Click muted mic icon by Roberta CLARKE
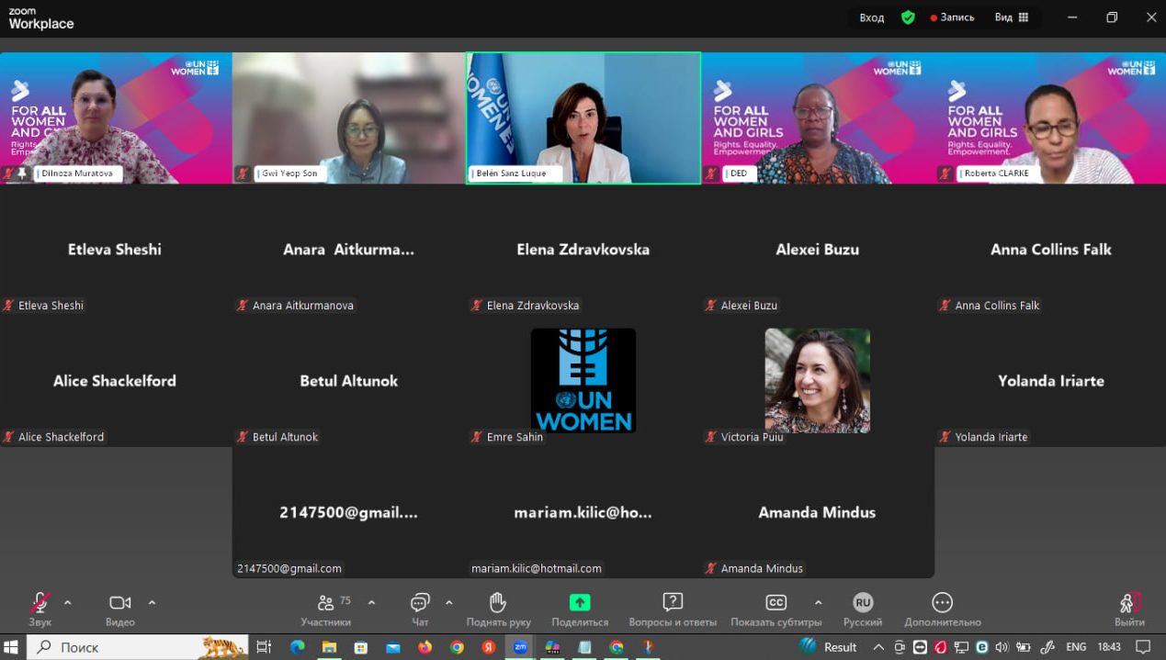The image size is (1166, 660). 945,173
